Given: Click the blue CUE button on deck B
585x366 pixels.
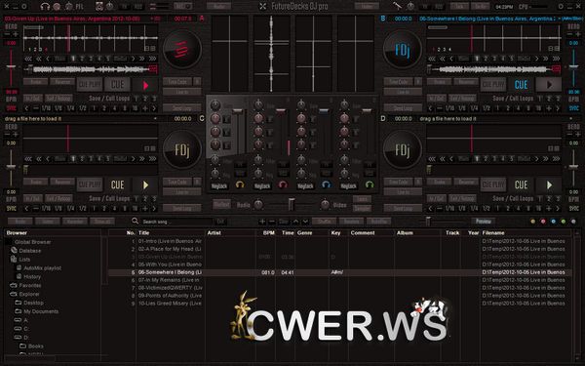Looking at the screenshot, I should tap(521, 85).
